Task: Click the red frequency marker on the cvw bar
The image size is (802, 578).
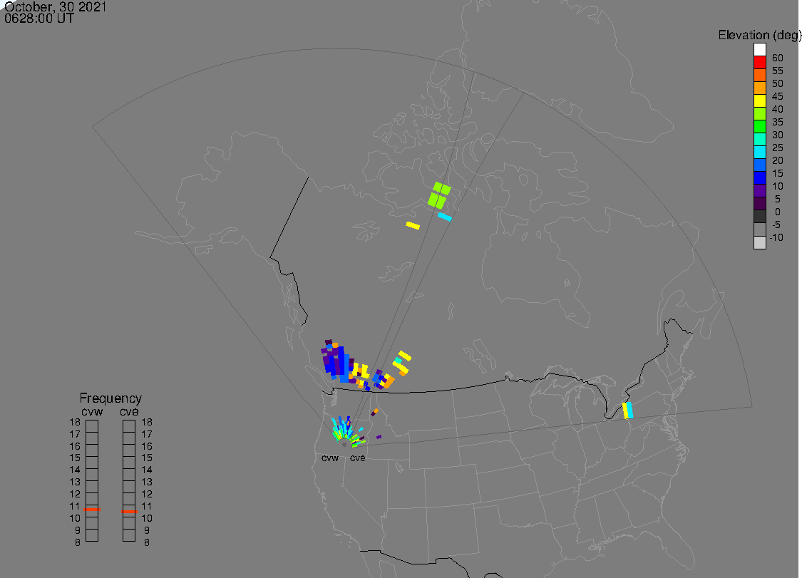Action: pyautogui.click(x=92, y=510)
